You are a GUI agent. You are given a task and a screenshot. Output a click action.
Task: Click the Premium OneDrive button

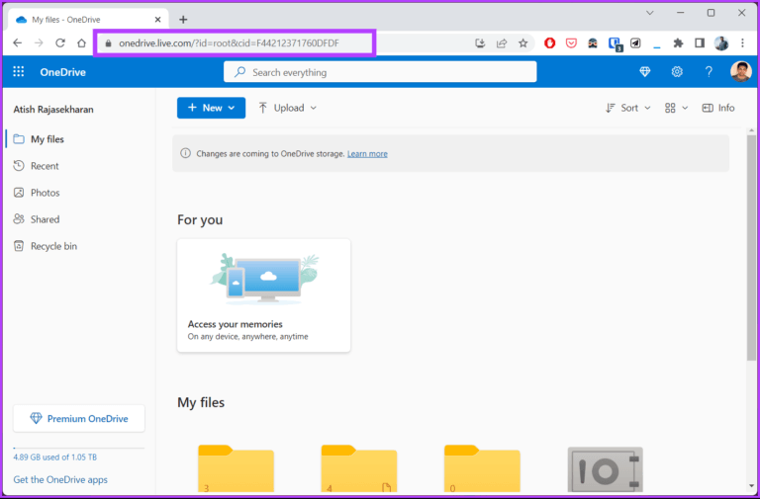point(79,419)
